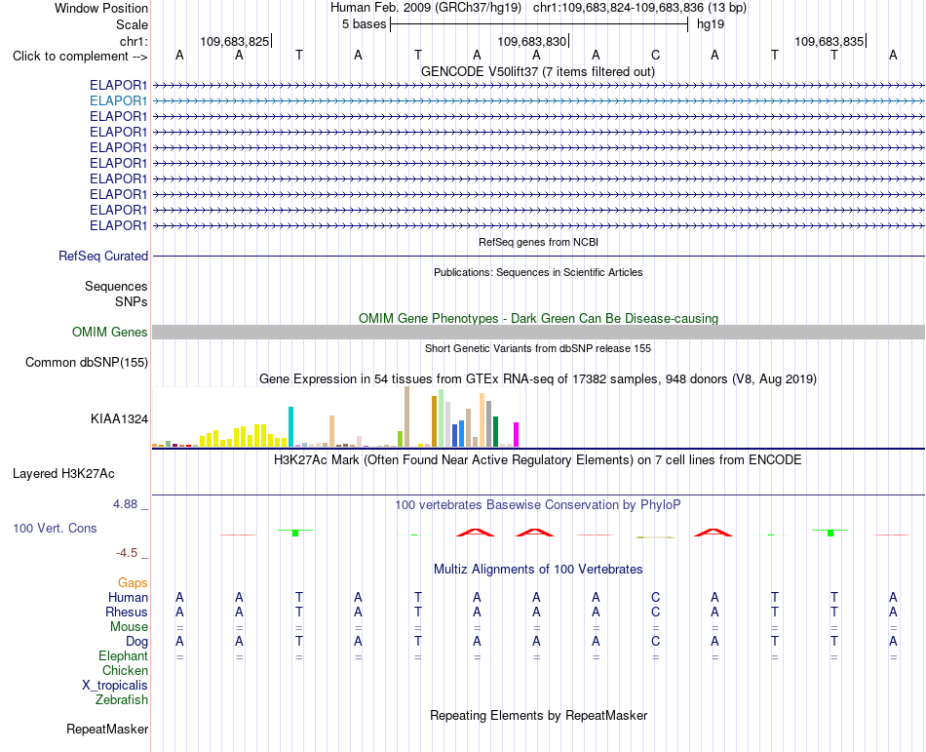Click base C in the Rhesus alignment row

(655, 612)
